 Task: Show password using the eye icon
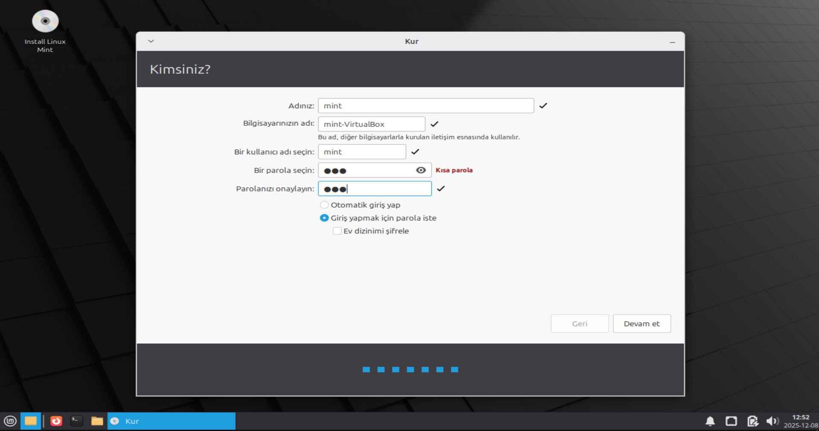(421, 170)
